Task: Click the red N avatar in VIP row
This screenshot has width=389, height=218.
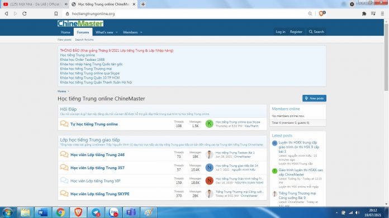Action: 209,181
